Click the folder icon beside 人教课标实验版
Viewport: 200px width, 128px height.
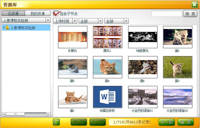coord(8,28)
